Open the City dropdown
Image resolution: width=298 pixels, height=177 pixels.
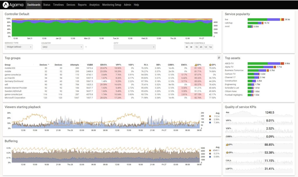[134, 47]
